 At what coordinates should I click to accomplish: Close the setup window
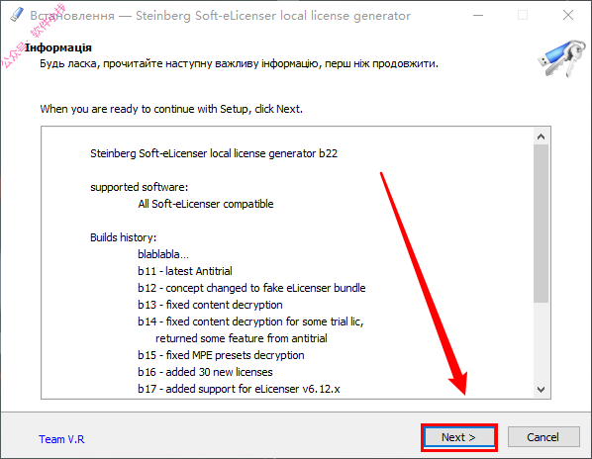coord(568,16)
